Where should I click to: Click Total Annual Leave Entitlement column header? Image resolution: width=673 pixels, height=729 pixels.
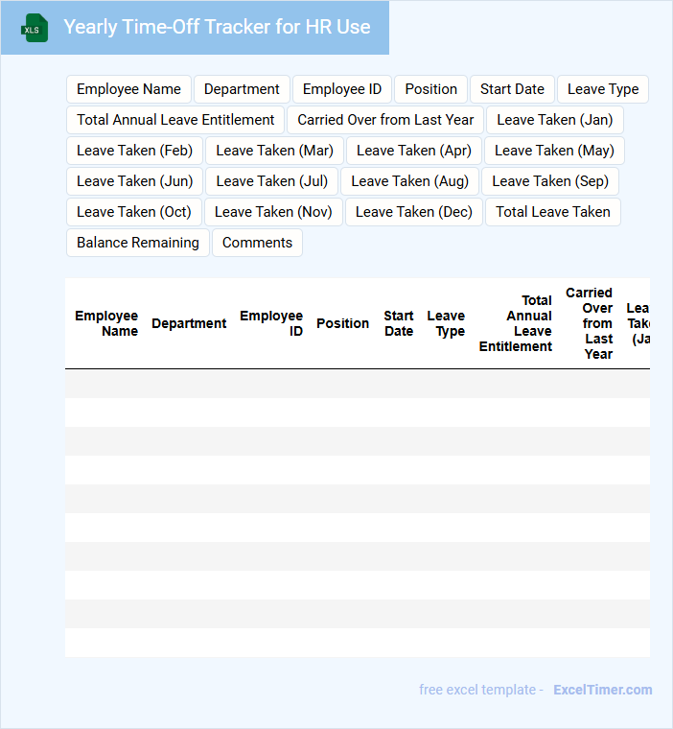[x=516, y=323]
